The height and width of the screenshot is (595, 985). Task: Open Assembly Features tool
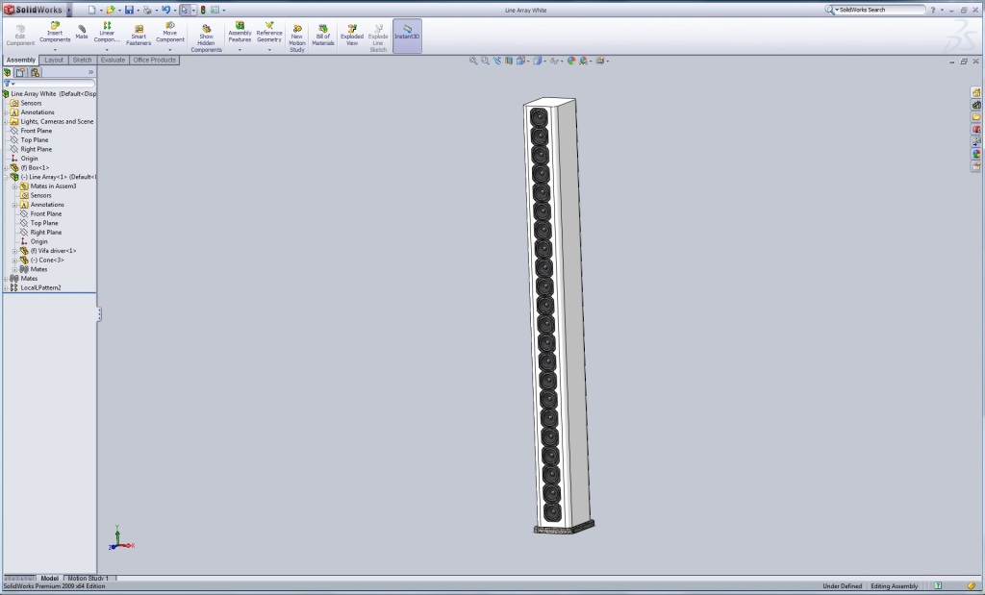(240, 34)
